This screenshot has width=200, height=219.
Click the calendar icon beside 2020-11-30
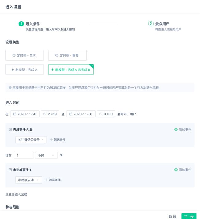[x=70, y=114]
